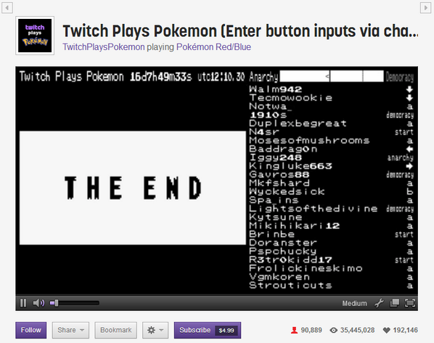
Task: Click the Twitch Plays Pokemon channel avatar
Action: [35, 36]
